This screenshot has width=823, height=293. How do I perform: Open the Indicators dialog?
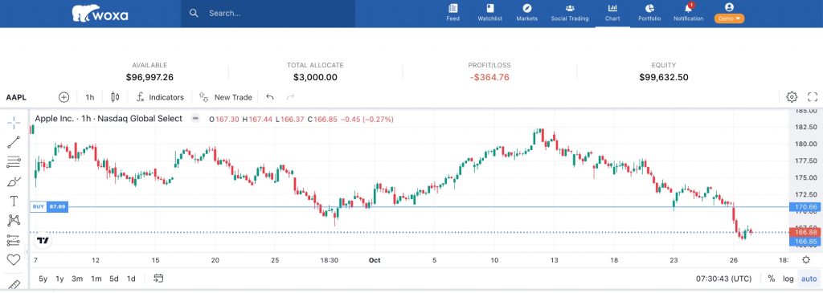coord(160,97)
